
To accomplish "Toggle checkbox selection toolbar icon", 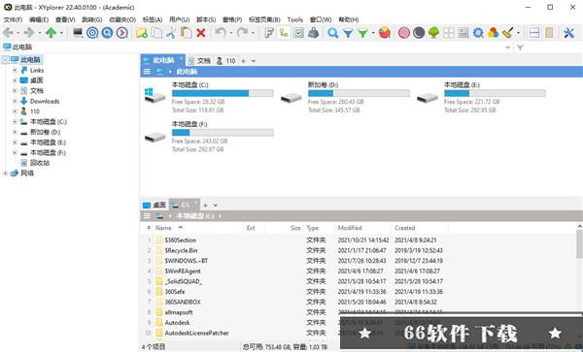I will 298,33.
